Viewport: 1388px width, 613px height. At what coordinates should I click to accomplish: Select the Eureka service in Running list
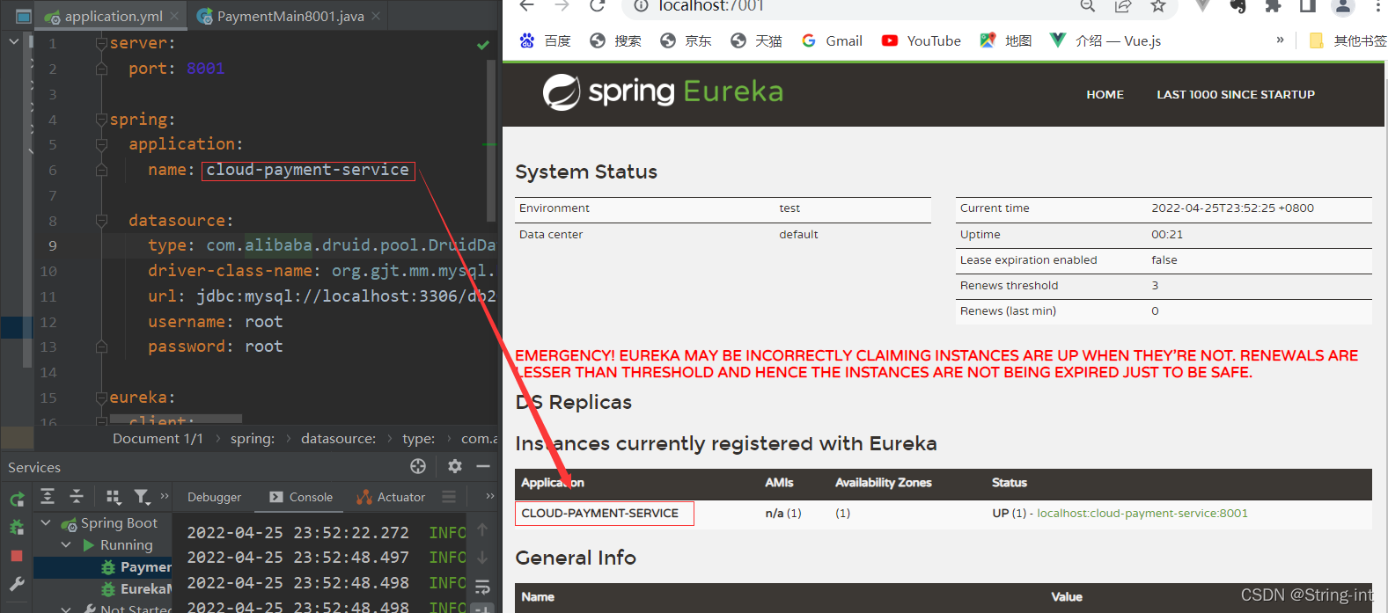[136, 589]
